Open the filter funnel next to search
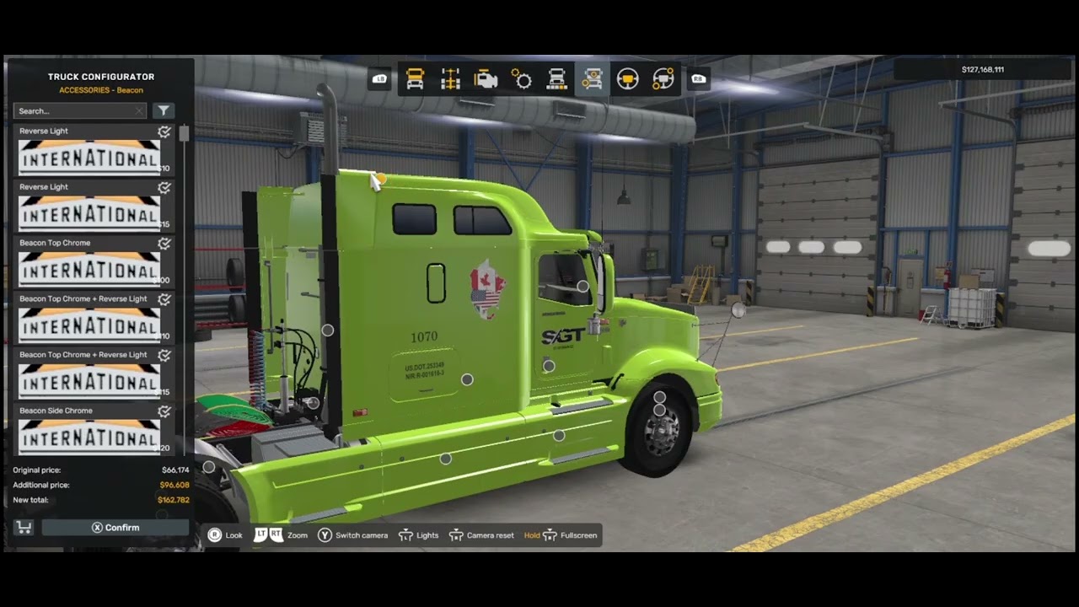This screenshot has width=1079, height=607. 164,110
